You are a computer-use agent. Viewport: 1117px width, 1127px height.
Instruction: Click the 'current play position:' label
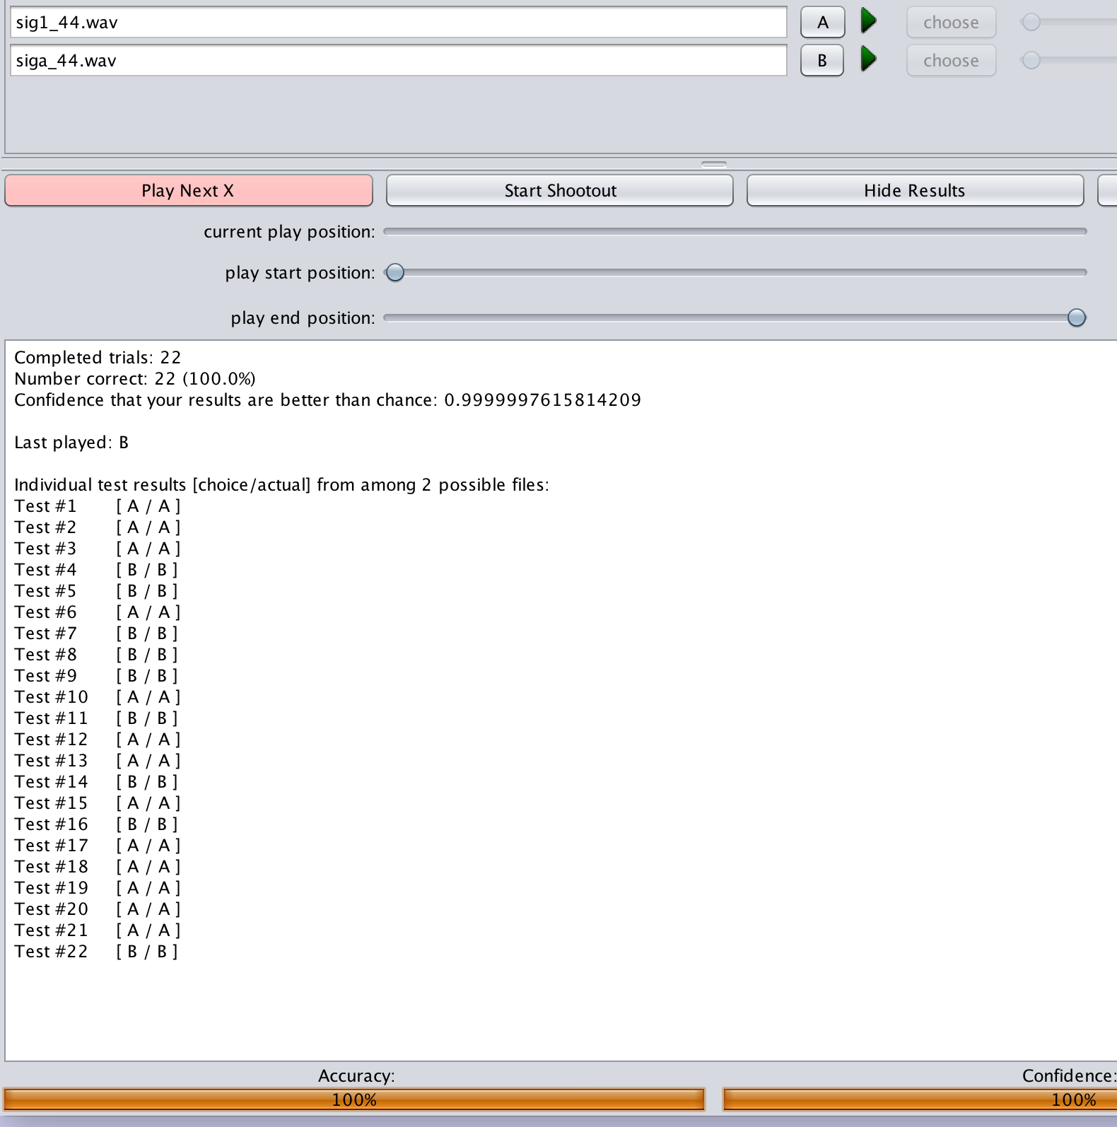(289, 231)
